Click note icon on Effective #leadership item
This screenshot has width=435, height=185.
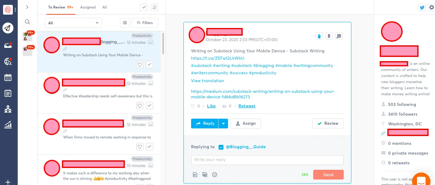click(151, 83)
